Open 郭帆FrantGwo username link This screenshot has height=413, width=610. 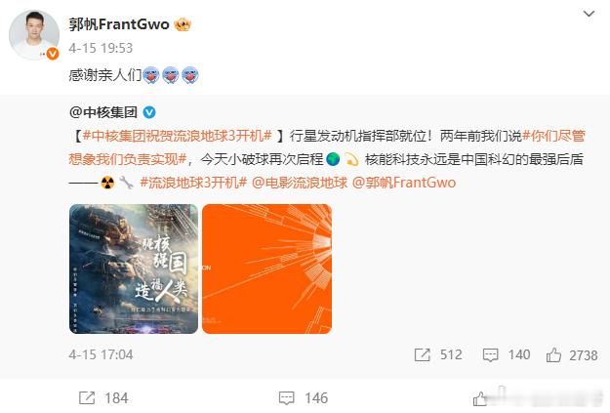coord(119,24)
